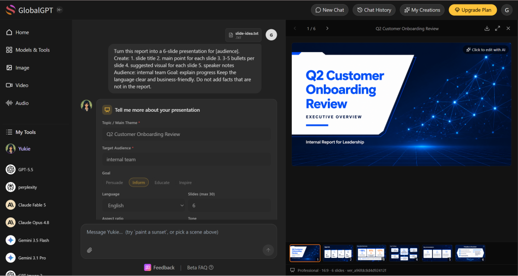Click the 'Q2 Customer Onboarding Review' panel title
The height and width of the screenshot is (276, 518).
coord(407,29)
